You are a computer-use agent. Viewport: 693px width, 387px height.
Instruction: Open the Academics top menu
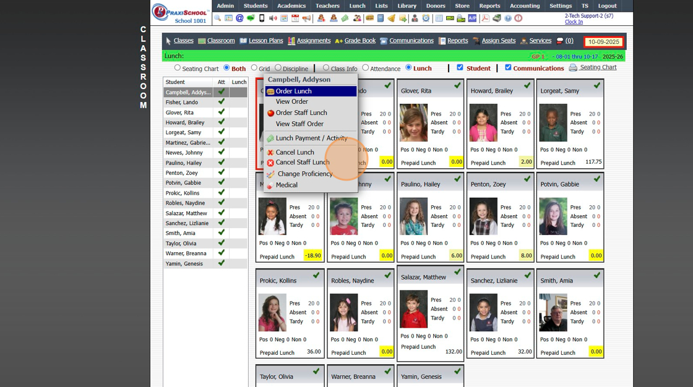291,6
